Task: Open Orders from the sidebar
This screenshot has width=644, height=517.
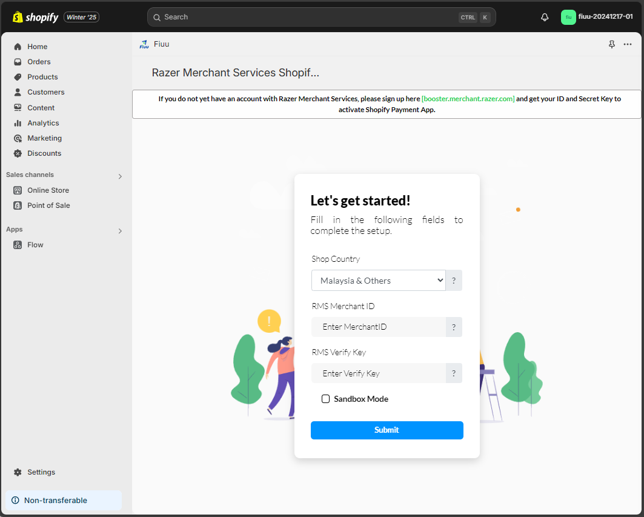Action: coord(39,62)
